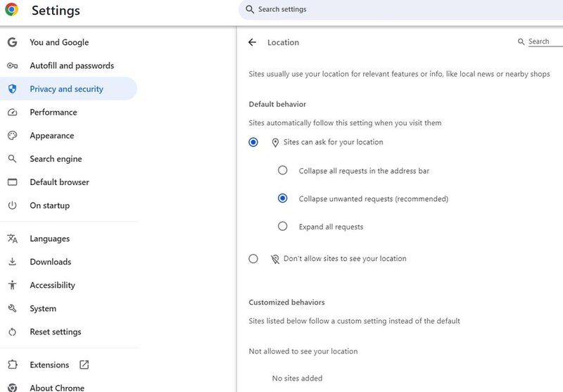Focus the Search settings field
This screenshot has width=563, height=392.
pos(400,9)
